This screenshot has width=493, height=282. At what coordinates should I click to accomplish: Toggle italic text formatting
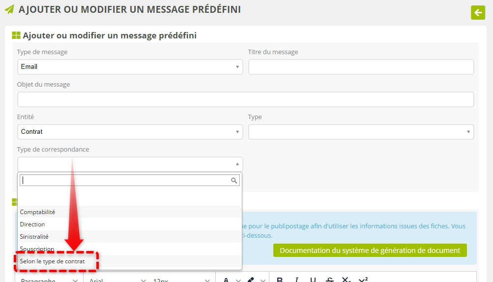coord(296,280)
